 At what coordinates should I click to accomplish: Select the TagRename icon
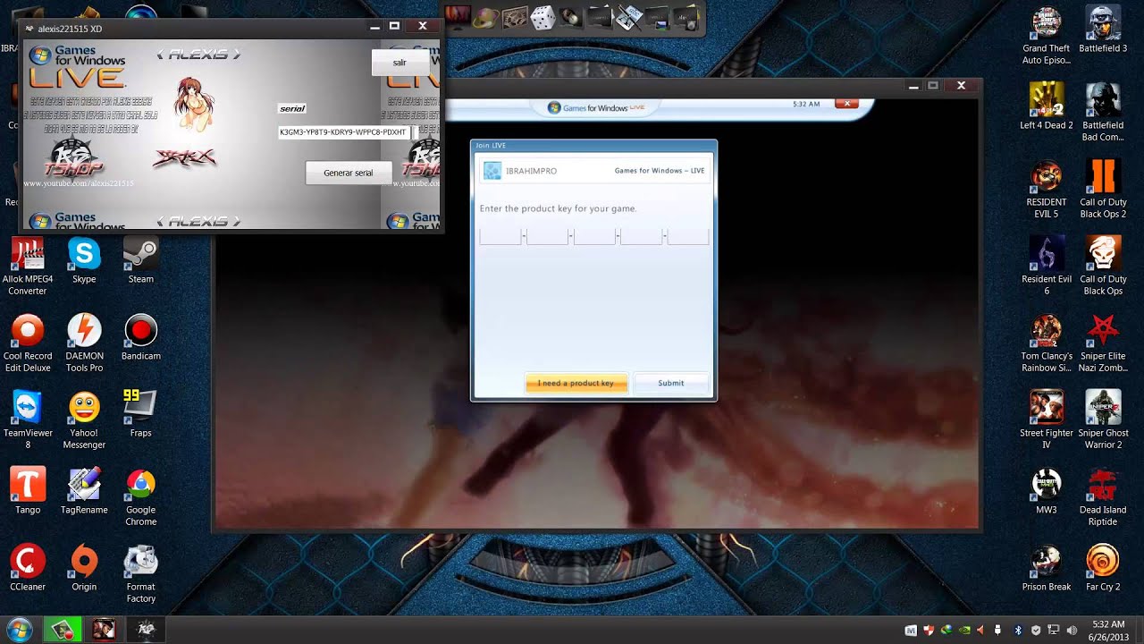pos(84,485)
